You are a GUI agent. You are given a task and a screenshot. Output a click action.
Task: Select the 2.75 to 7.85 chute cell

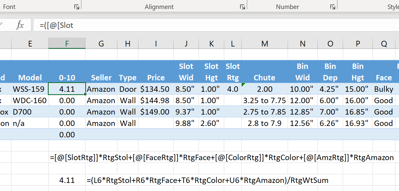(x=264, y=112)
